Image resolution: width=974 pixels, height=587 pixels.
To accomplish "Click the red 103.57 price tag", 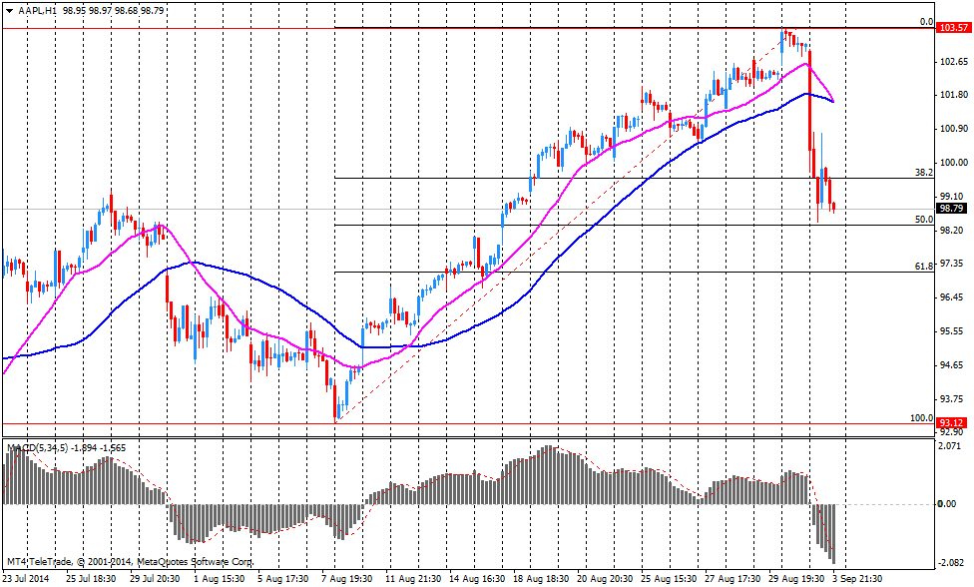I will pos(954,28).
